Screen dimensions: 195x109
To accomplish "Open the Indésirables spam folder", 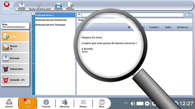I will pyautogui.click(x=15, y=69).
